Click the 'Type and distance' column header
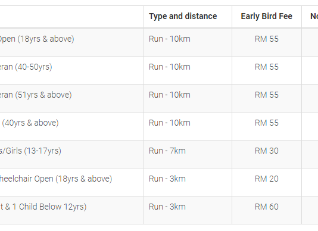This screenshot has width=318, height=231. pos(183,16)
